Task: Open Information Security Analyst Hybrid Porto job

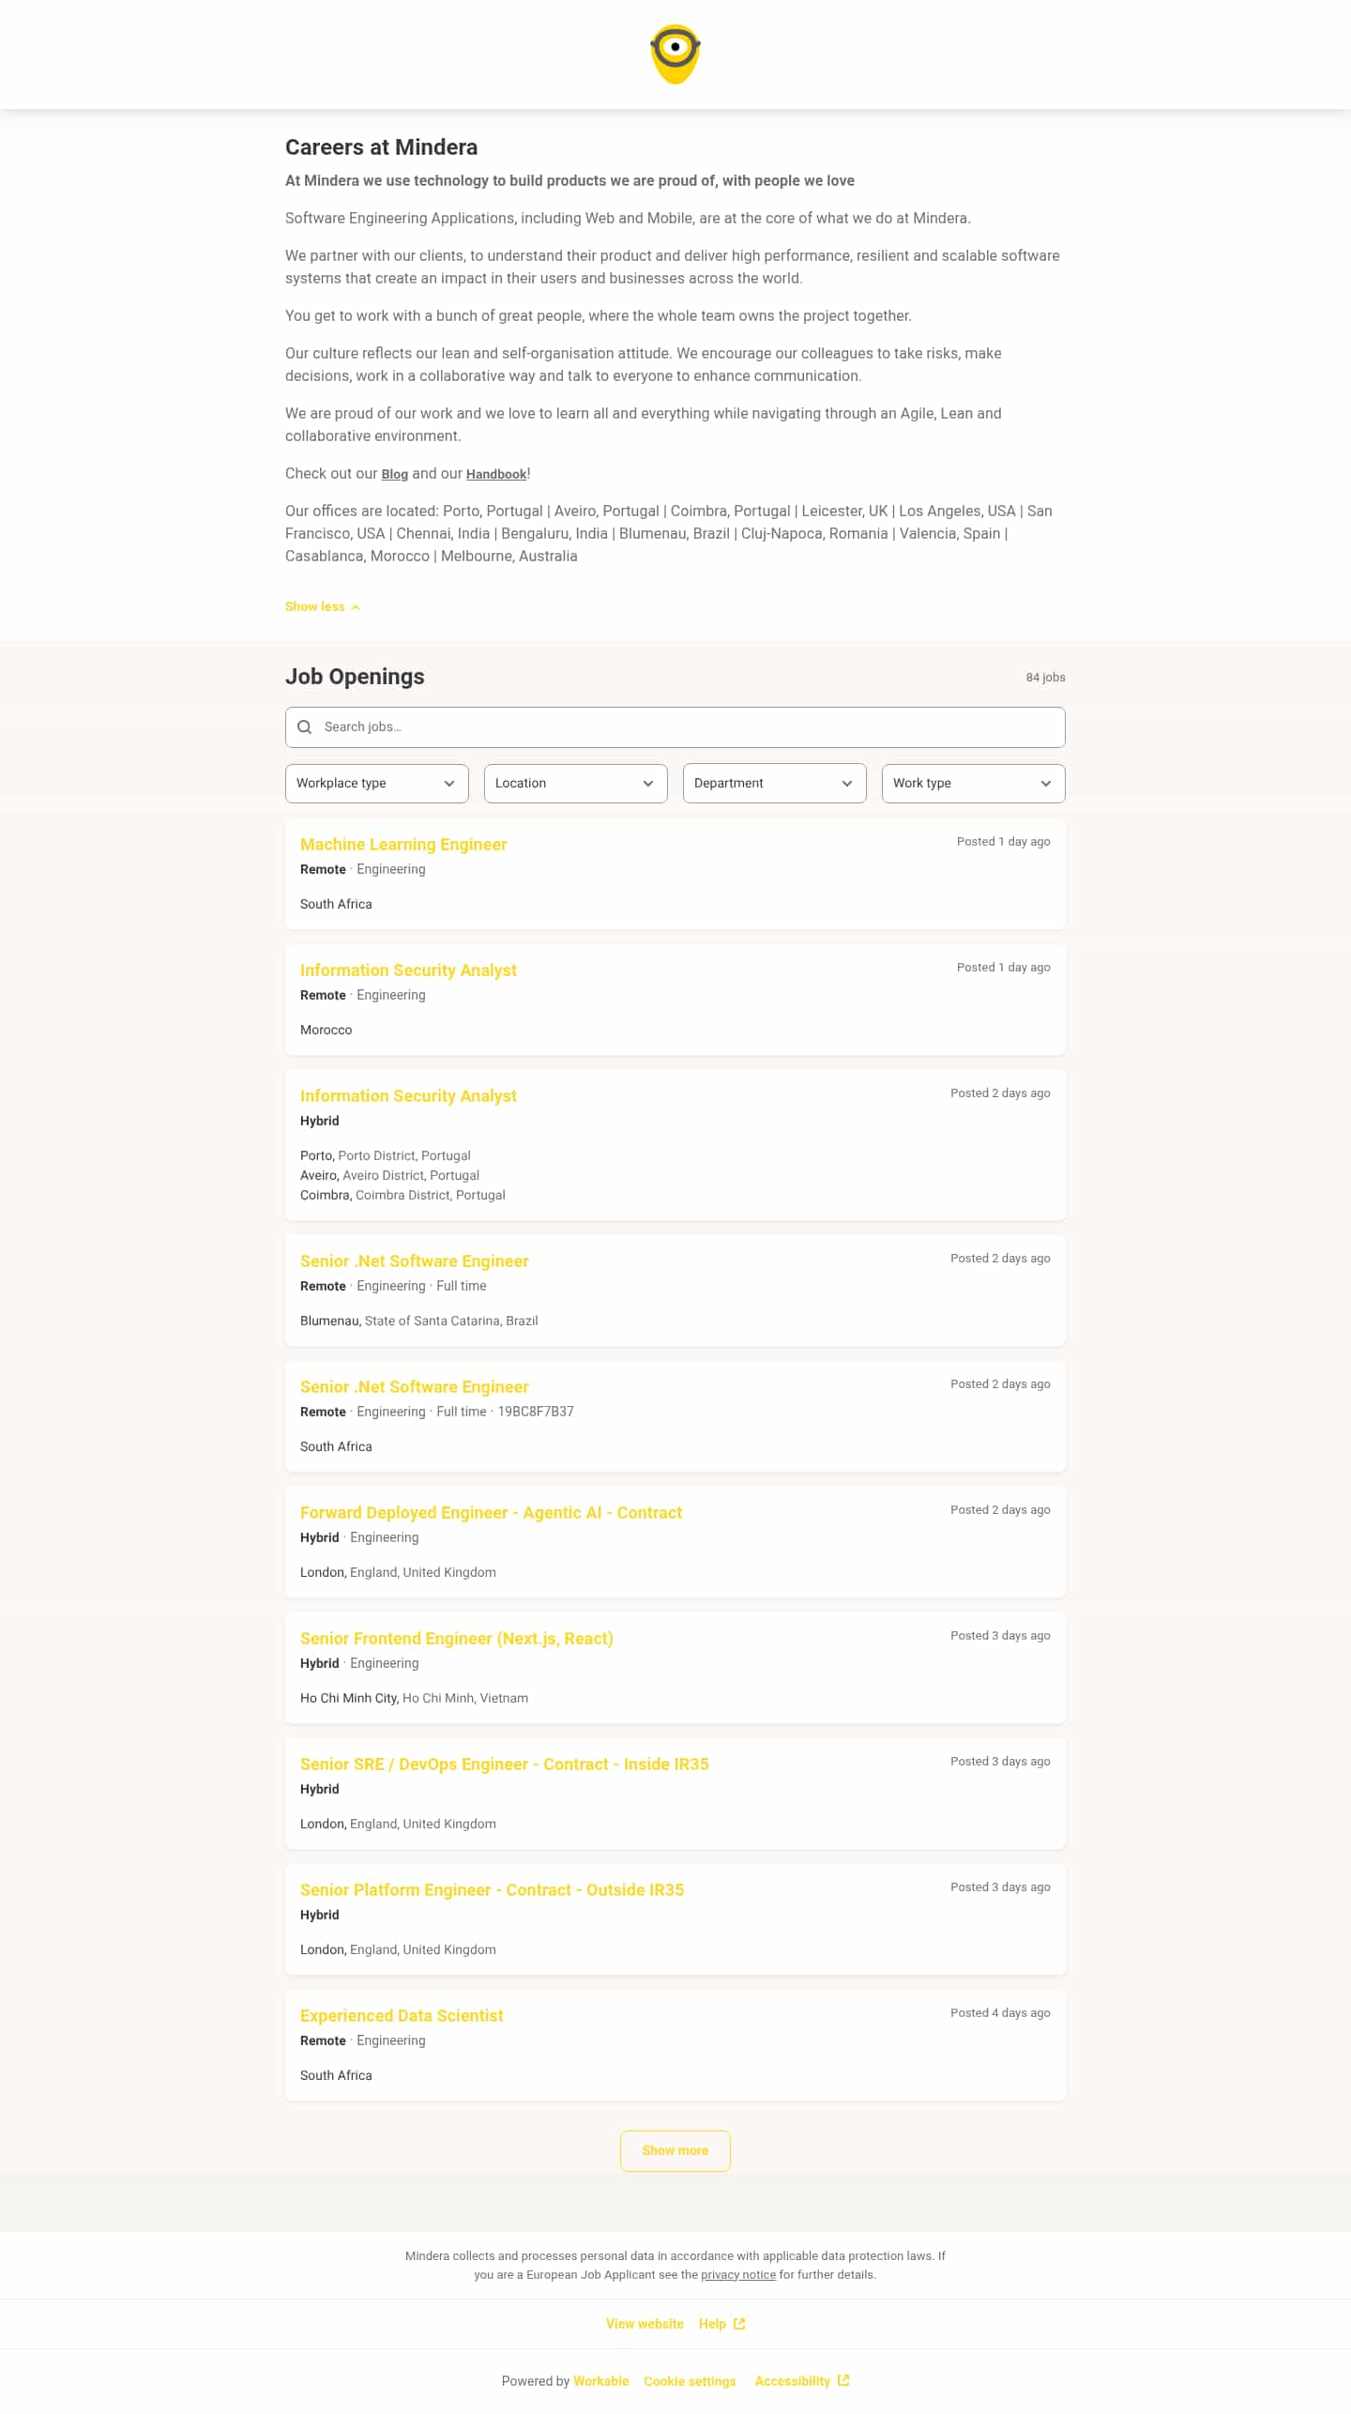Action: pos(408,1096)
